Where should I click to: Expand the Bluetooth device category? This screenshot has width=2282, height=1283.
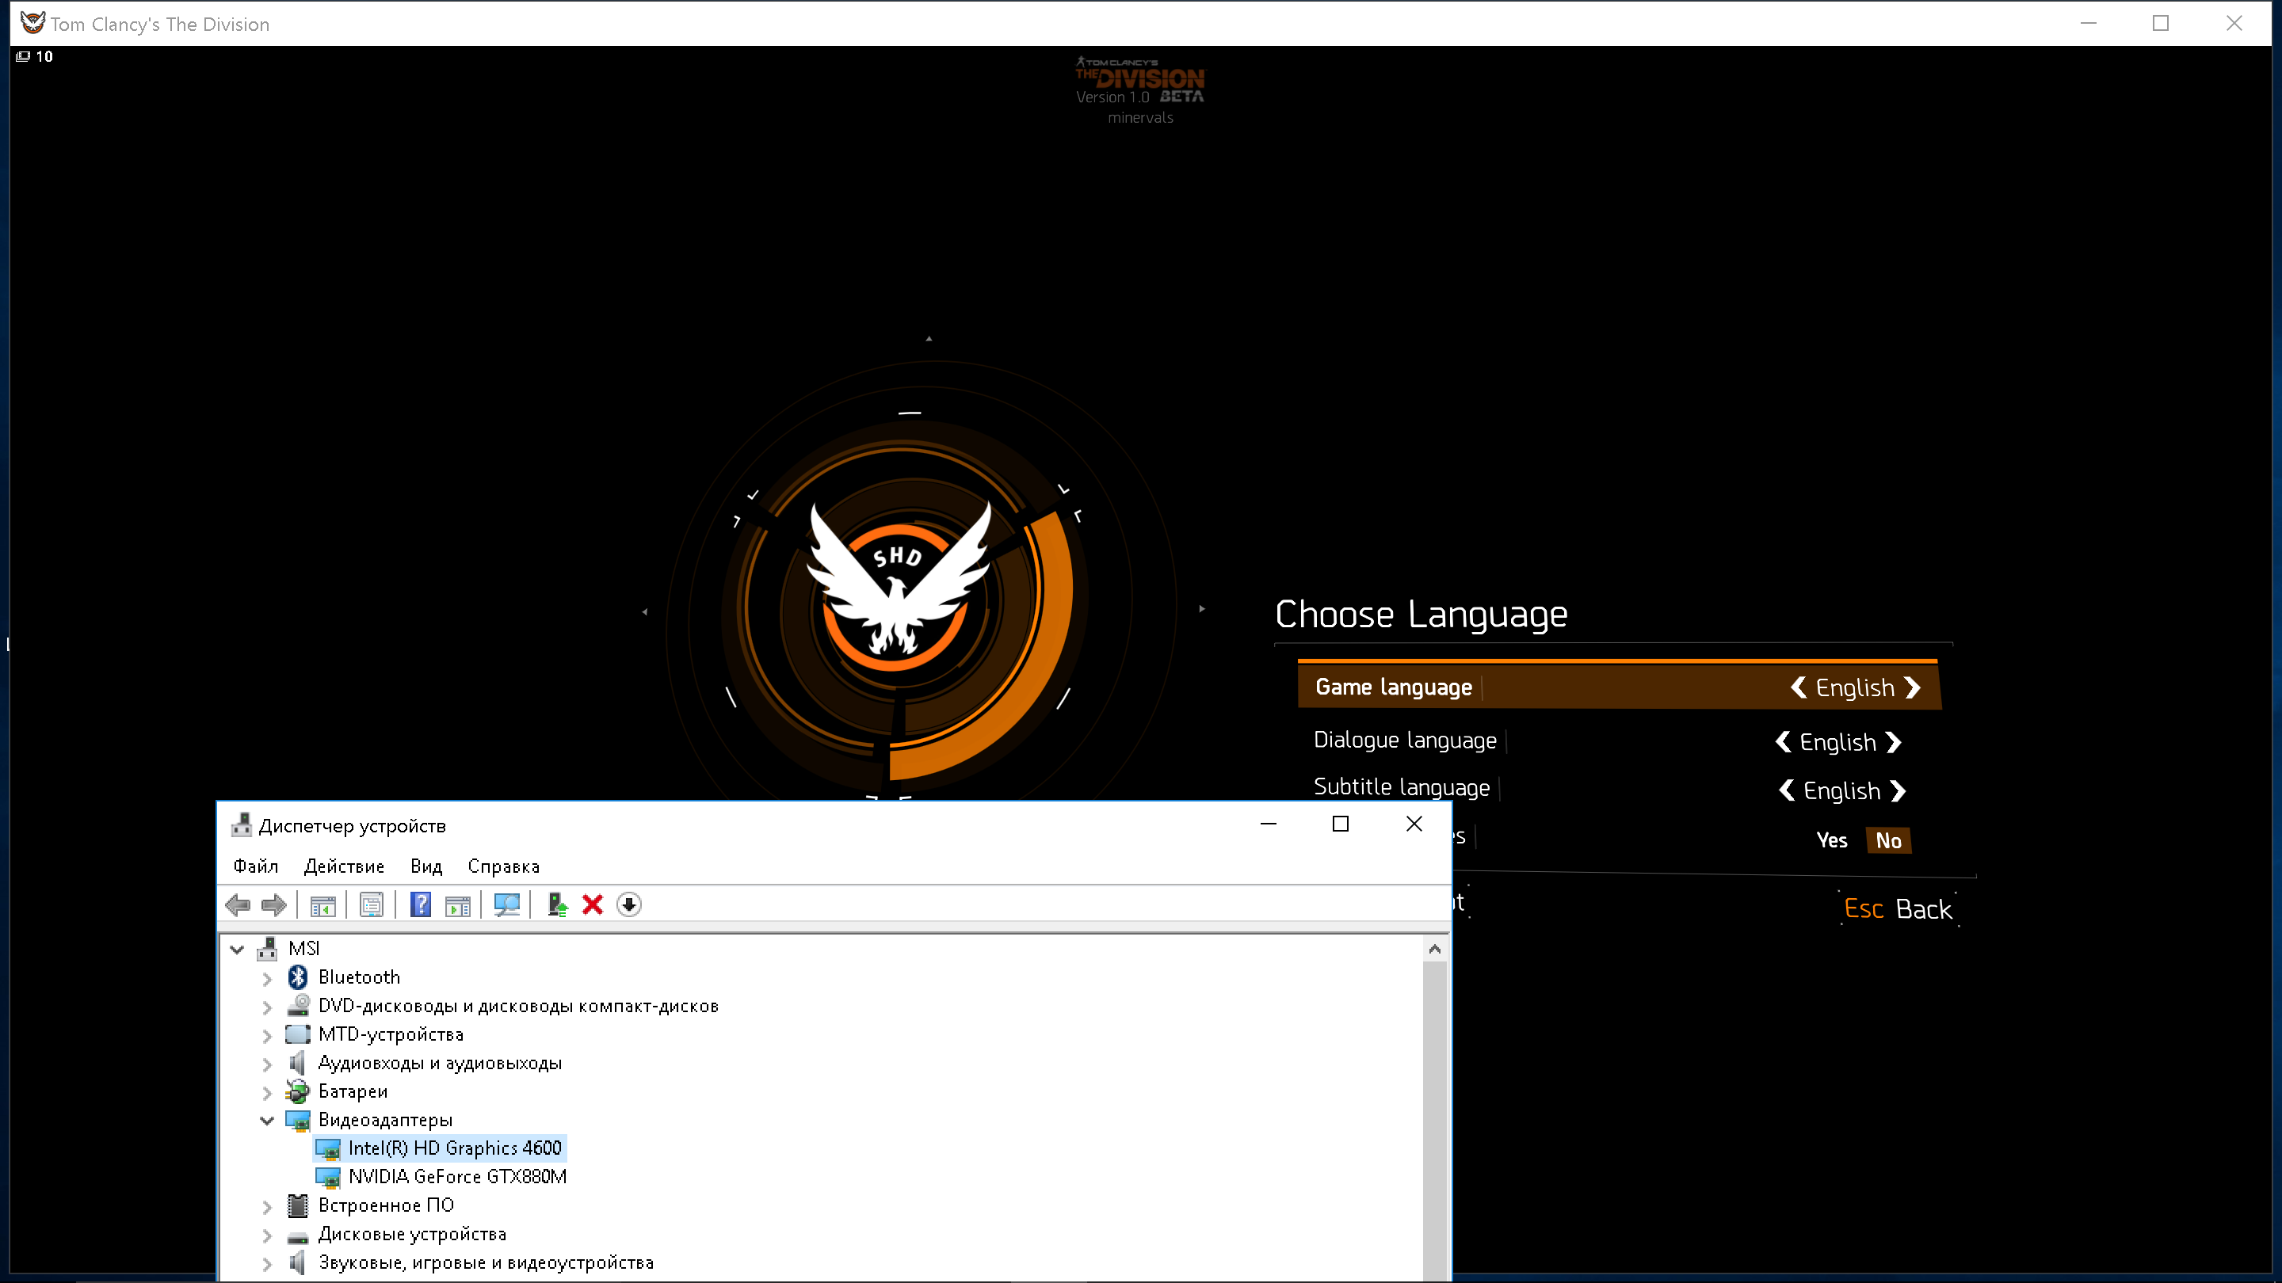[267, 978]
